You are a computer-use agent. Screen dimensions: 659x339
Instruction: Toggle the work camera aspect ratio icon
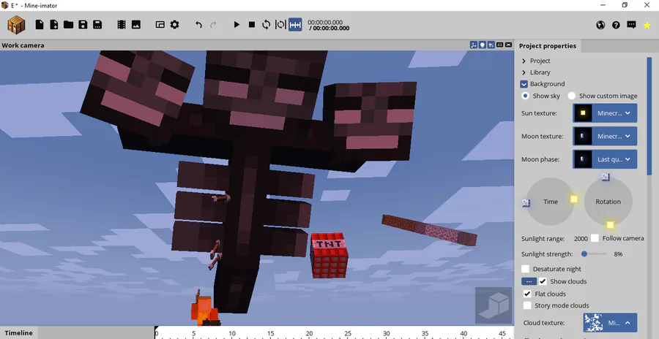[499, 45]
